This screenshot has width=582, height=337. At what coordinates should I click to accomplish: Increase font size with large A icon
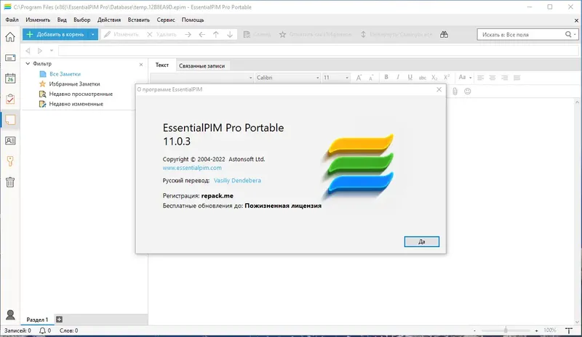pos(359,78)
